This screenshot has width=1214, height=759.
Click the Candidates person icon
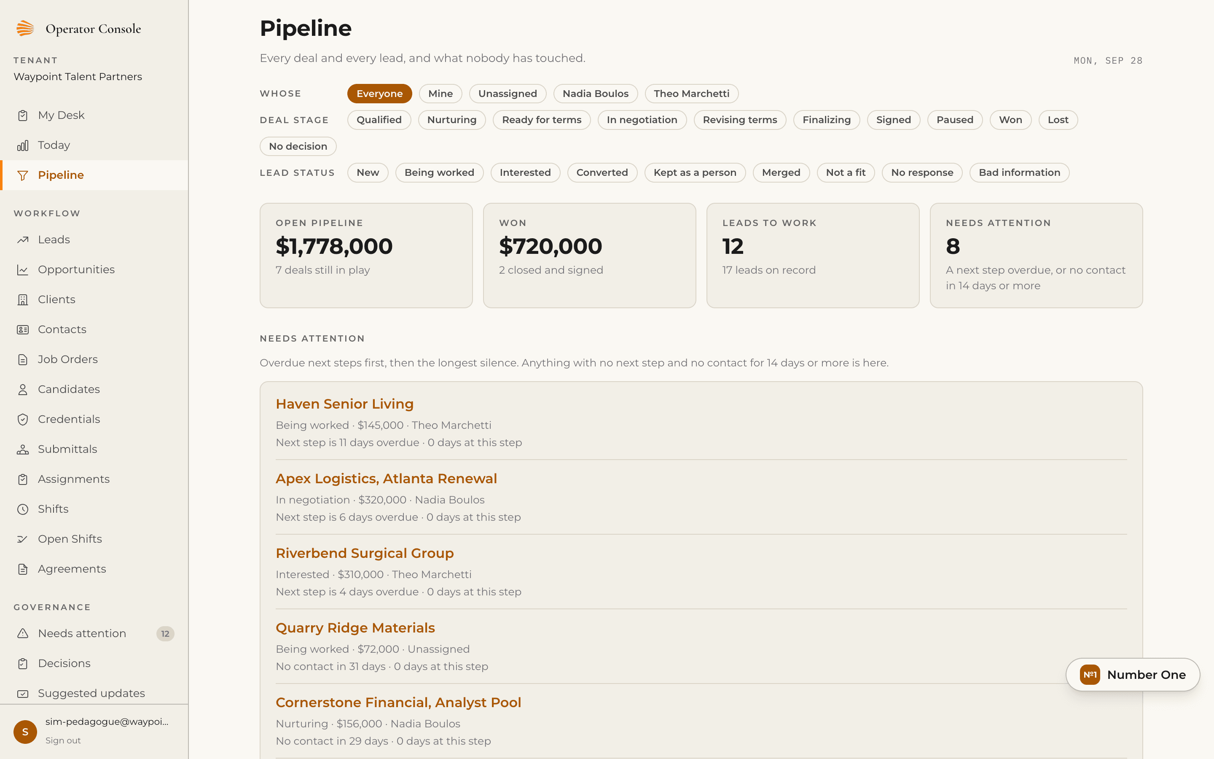tap(23, 390)
